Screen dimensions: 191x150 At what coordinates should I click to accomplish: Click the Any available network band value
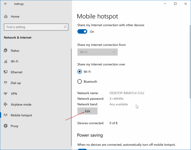tap(119, 104)
